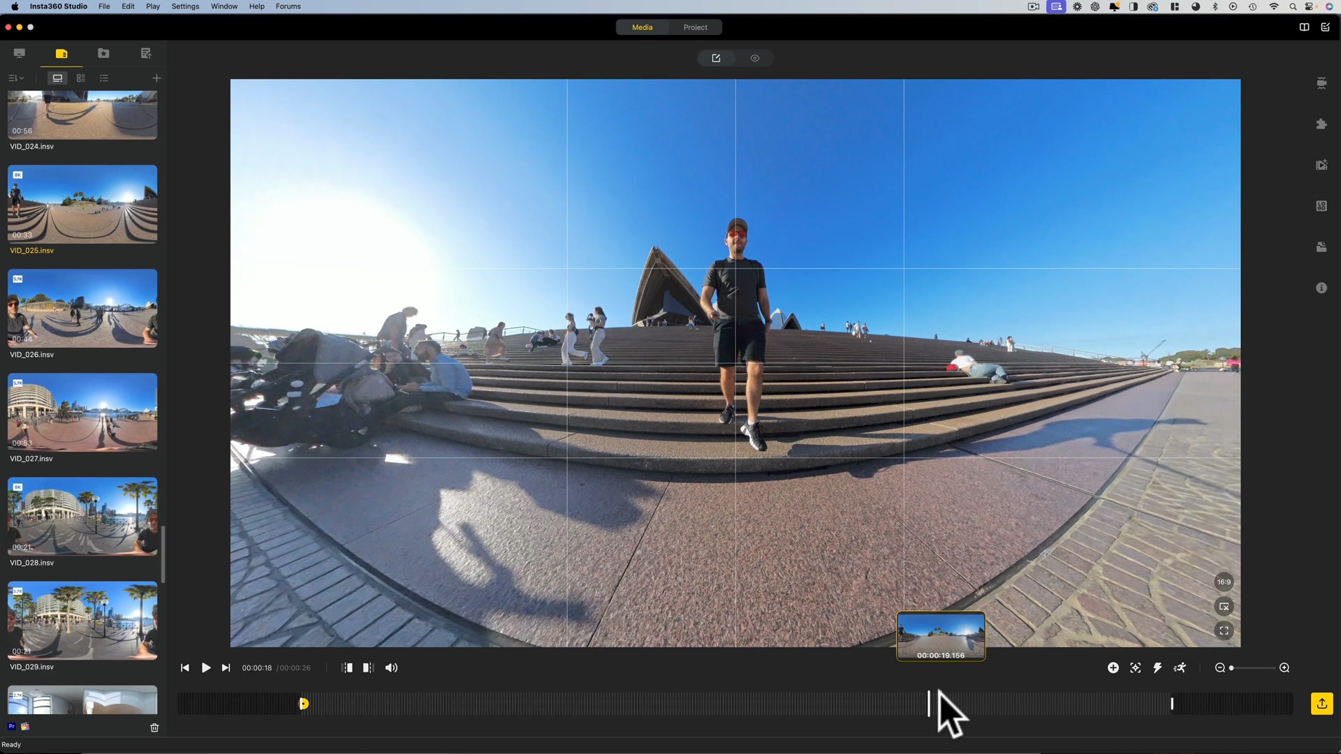Select the VID_024.insv thumbnail
The image size is (1341, 754).
[x=82, y=115]
